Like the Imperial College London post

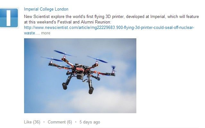click(32, 122)
